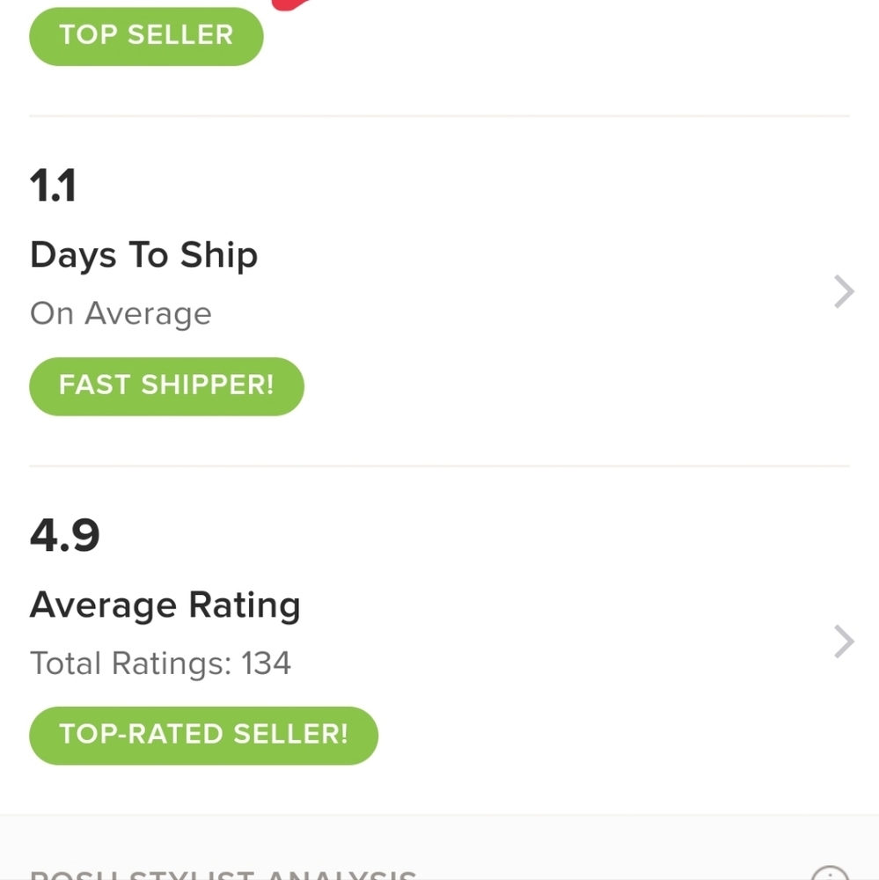
Task: Tap the 'Total Ratings:' label text
Action: pyautogui.click(x=130, y=663)
